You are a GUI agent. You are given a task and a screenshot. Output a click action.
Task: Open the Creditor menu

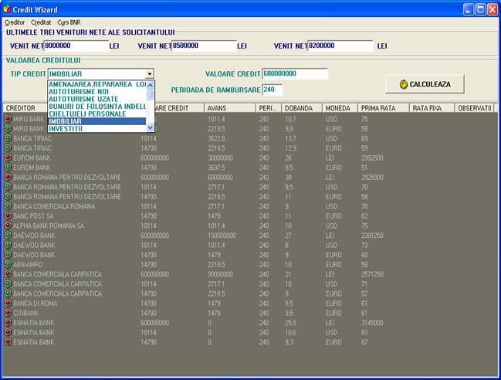[x=15, y=22]
